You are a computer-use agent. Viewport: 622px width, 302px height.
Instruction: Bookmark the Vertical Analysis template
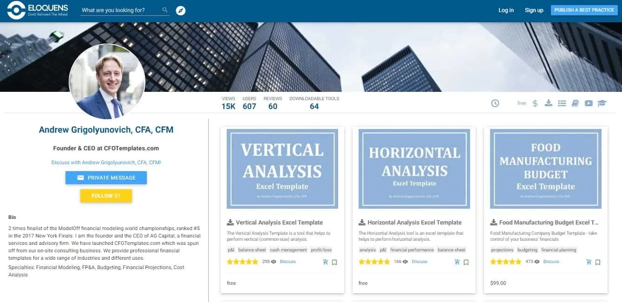(x=334, y=262)
